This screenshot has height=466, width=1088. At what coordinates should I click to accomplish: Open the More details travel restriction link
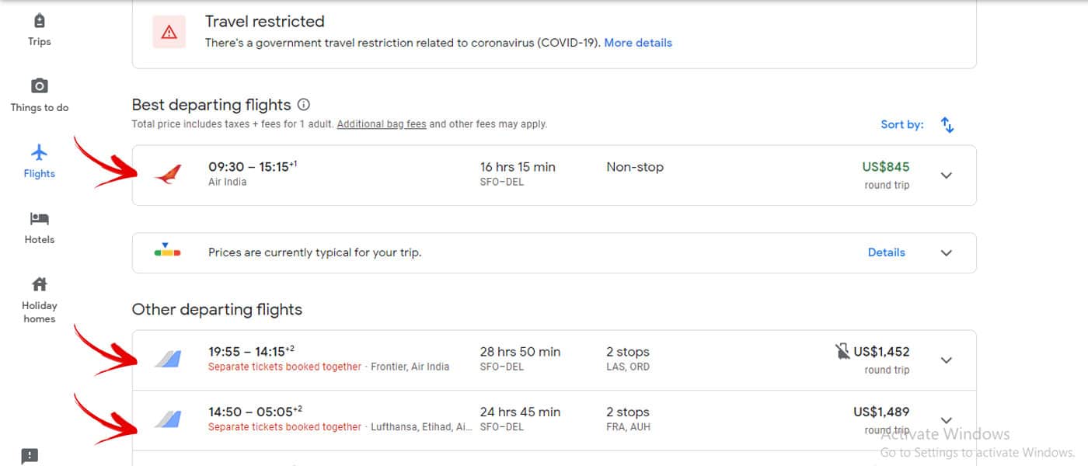[638, 43]
